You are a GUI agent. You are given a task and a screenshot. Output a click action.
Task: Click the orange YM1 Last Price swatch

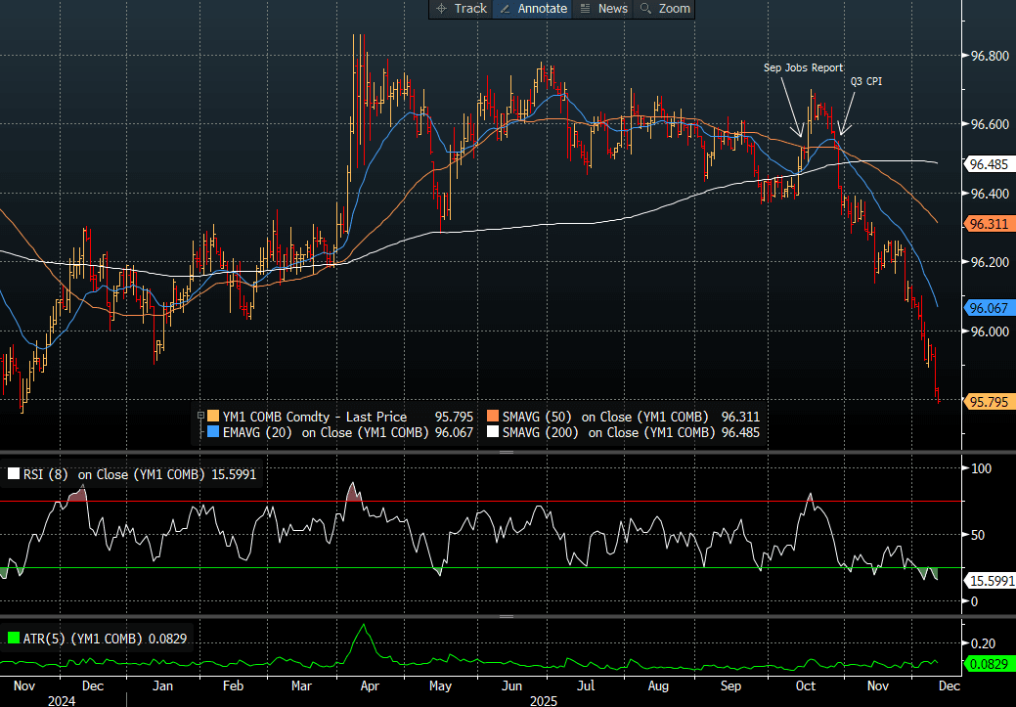(x=214, y=417)
